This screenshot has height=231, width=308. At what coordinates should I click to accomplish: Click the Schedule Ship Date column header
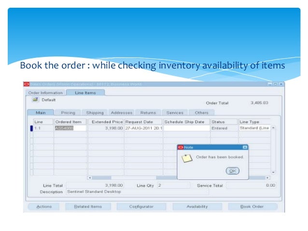click(187, 122)
